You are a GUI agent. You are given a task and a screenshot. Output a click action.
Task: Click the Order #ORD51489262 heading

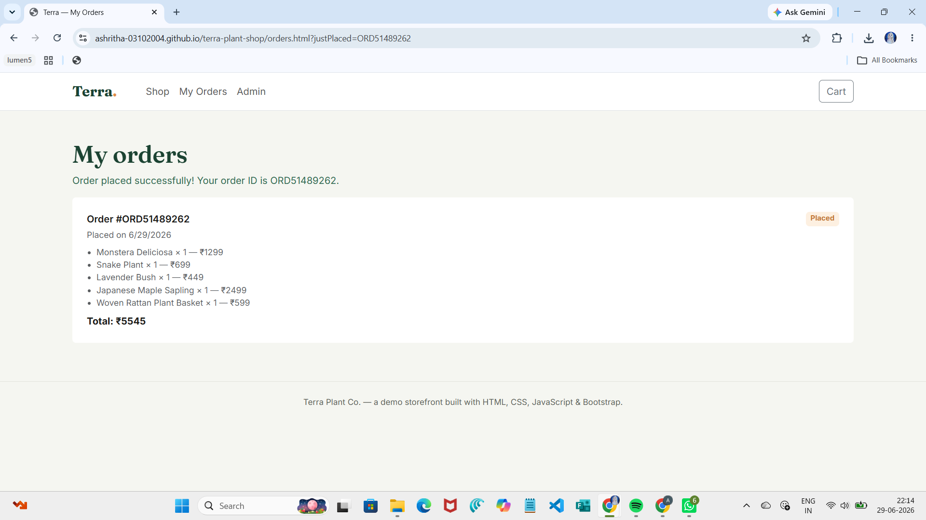[x=138, y=219]
